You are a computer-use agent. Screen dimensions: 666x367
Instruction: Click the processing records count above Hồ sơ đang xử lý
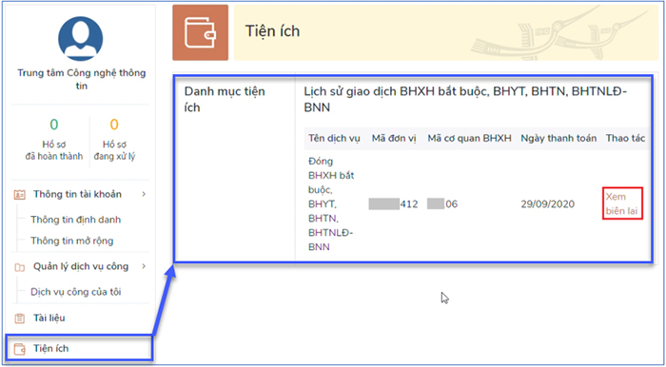click(x=114, y=125)
